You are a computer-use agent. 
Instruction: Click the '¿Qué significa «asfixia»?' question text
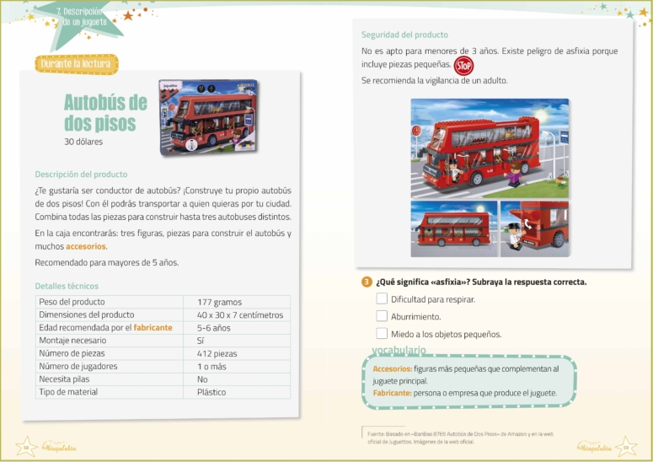click(423, 282)
